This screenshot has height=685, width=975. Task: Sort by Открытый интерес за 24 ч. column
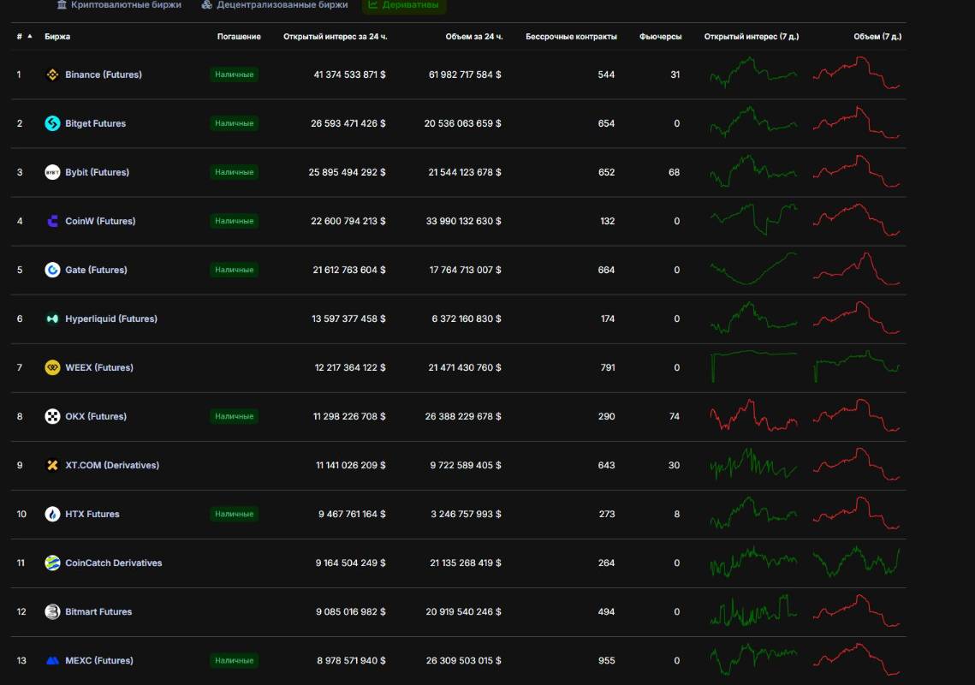pos(335,37)
